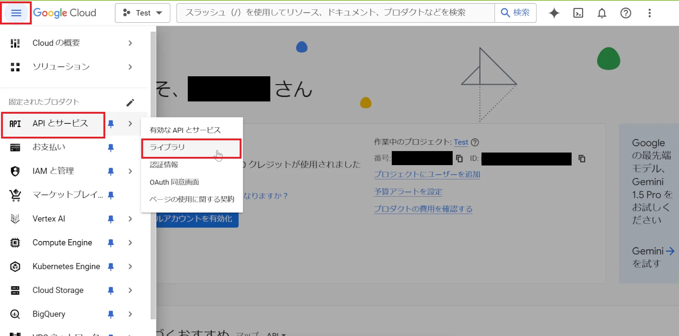679x336 pixels.
Task: Expand Cloud の概要 submenu chevron
Action: tap(130, 43)
